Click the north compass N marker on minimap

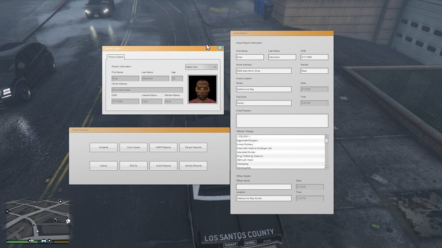[x=7, y=211]
